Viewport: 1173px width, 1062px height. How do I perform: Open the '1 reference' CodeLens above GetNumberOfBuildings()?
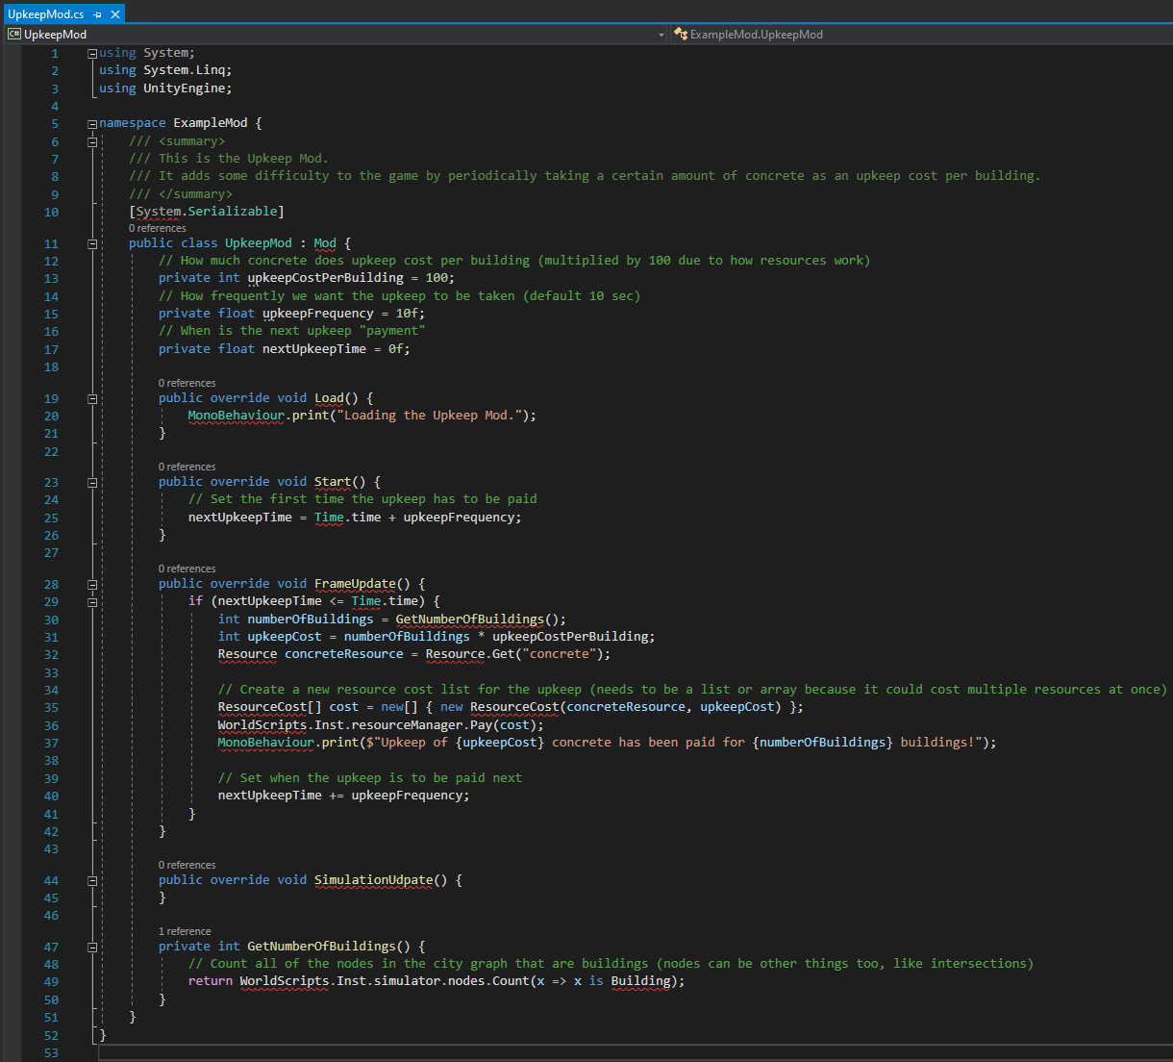[x=185, y=932]
